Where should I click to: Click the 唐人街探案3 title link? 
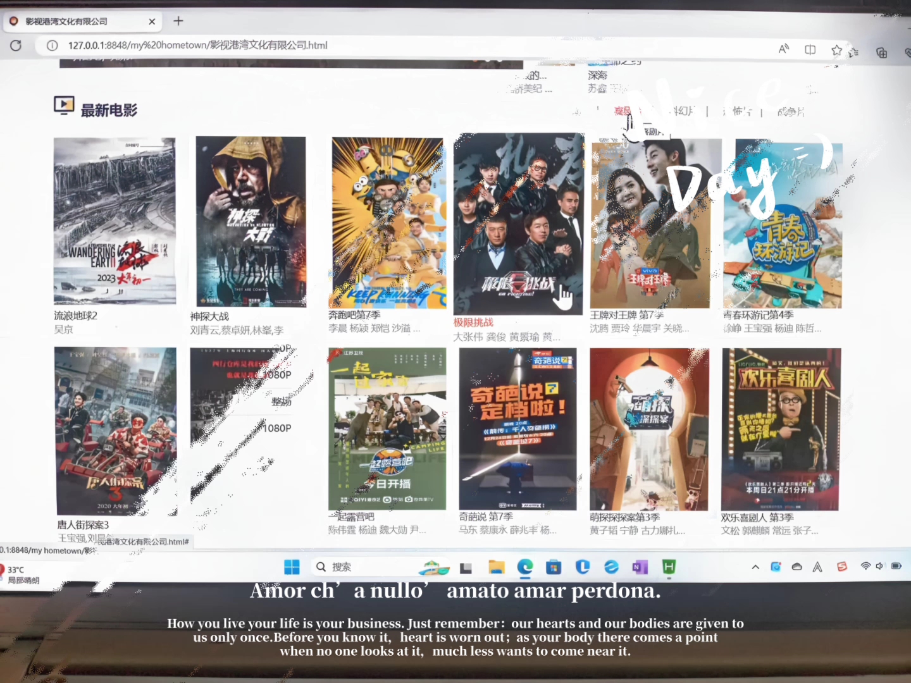83,525
